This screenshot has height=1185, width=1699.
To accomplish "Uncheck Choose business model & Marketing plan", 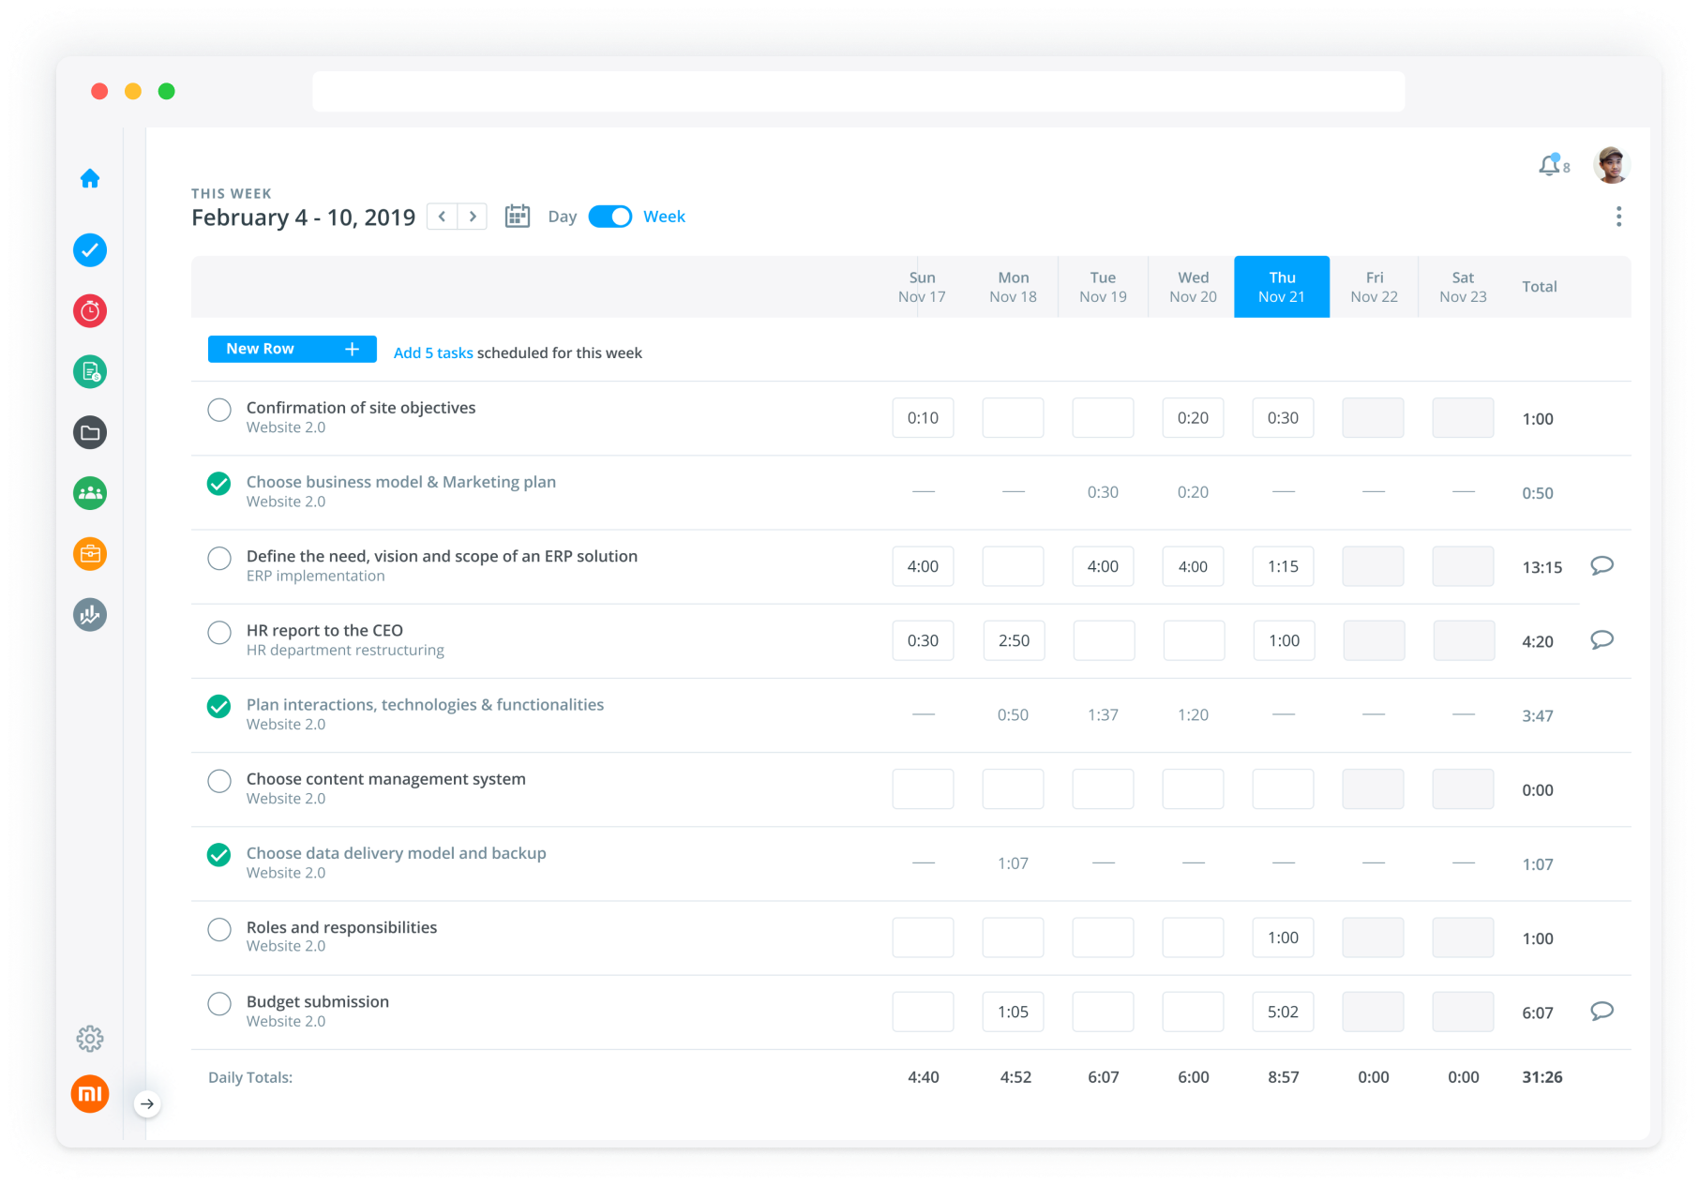I will point(219,484).
